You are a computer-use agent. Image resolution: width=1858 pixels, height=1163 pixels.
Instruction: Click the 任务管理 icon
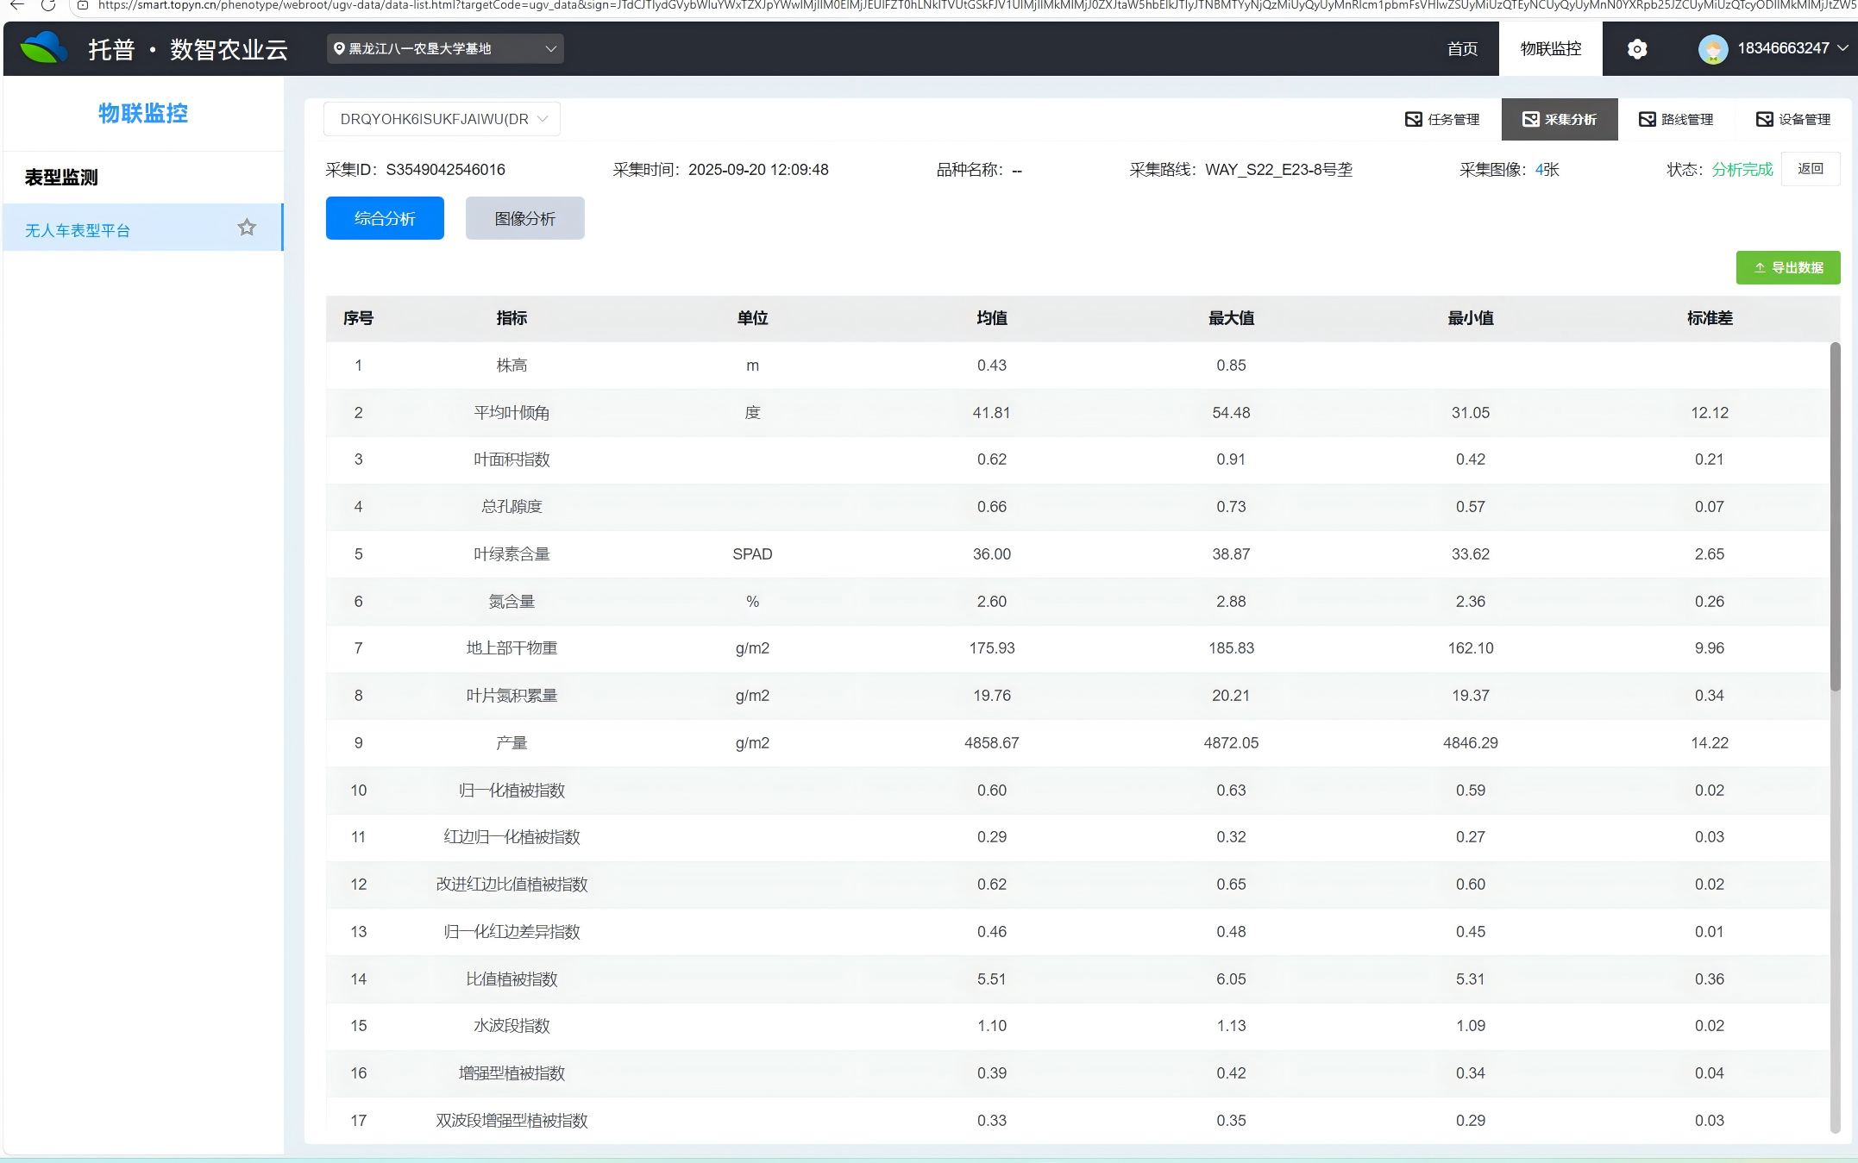(x=1413, y=119)
